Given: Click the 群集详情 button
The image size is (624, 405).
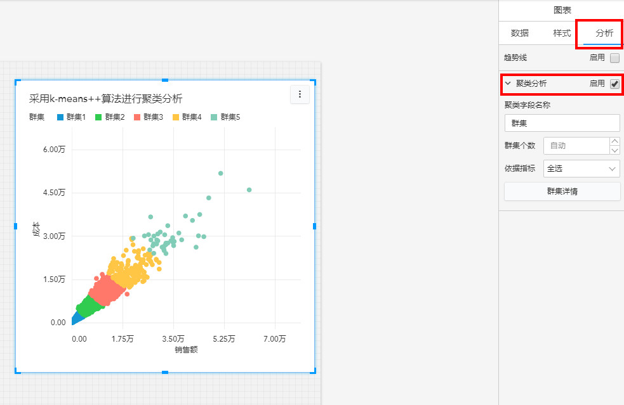Looking at the screenshot, I should (562, 191).
